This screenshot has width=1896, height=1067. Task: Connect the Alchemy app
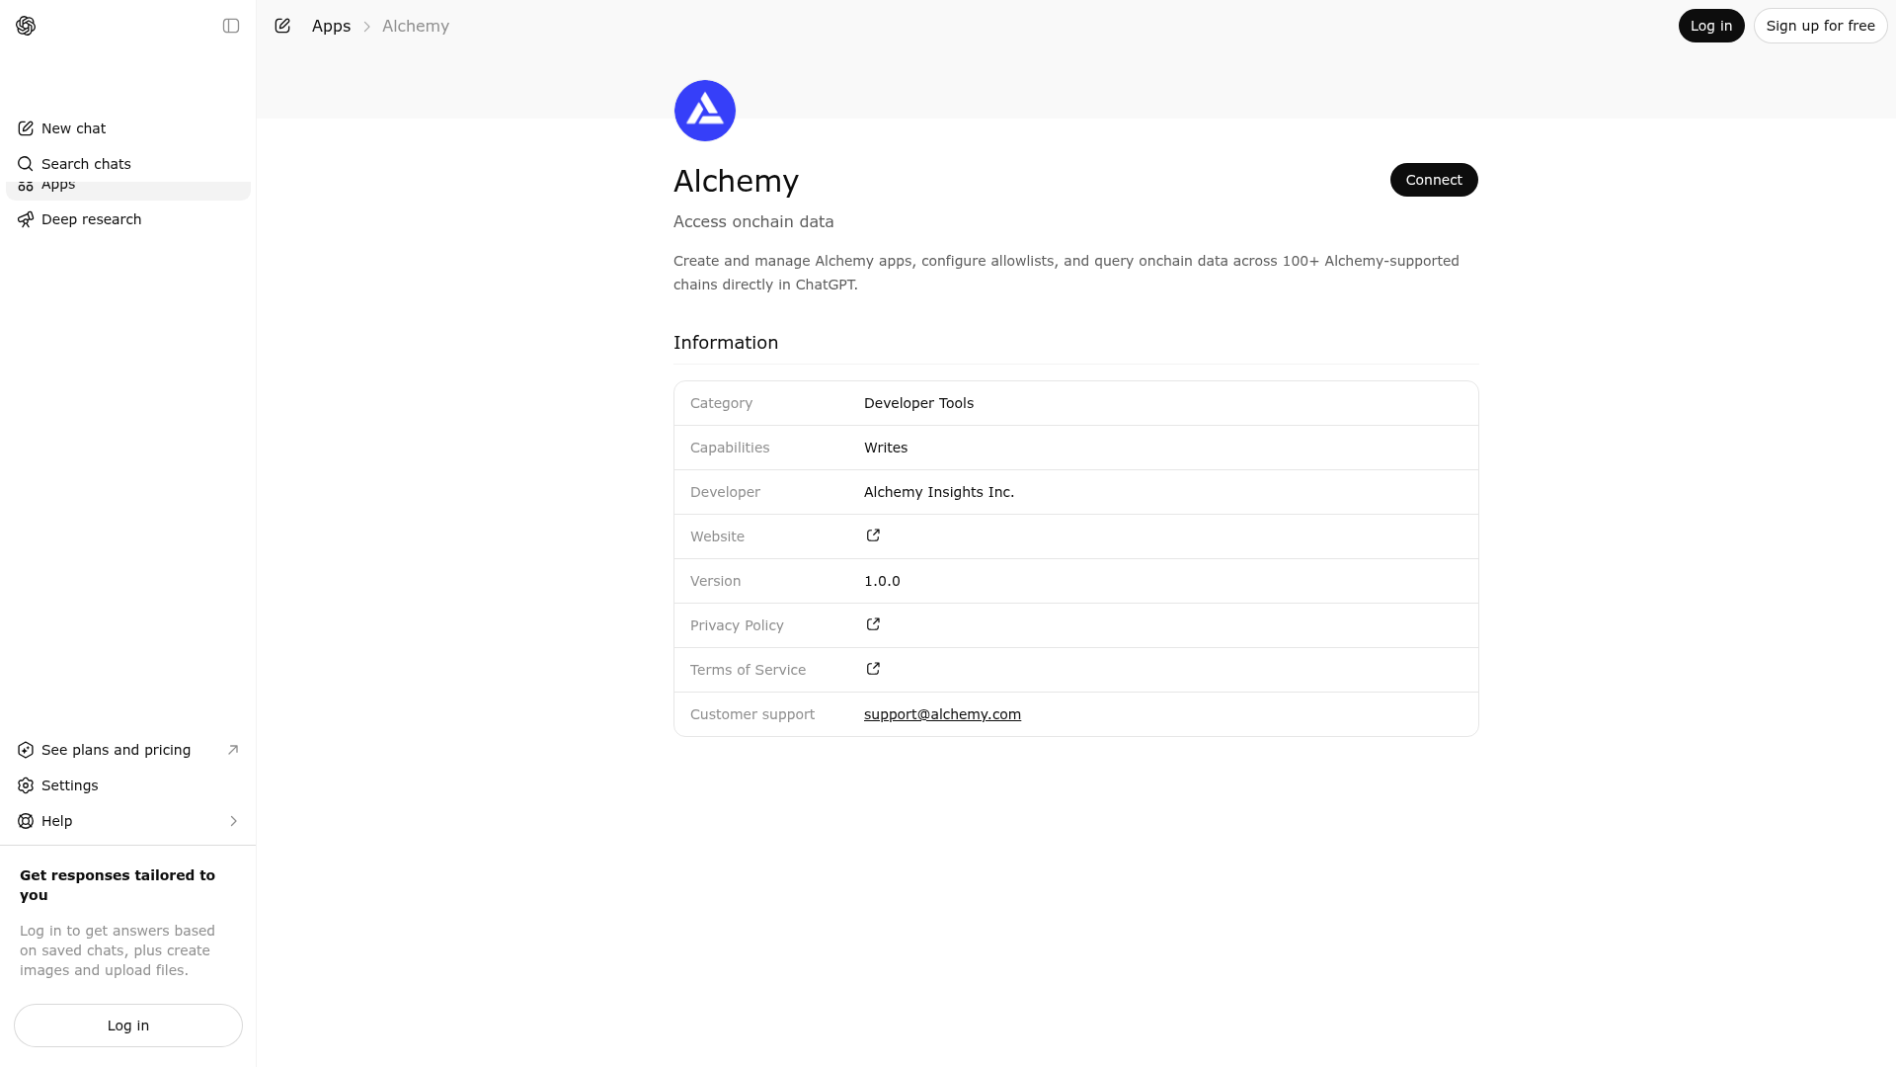[x=1434, y=180]
